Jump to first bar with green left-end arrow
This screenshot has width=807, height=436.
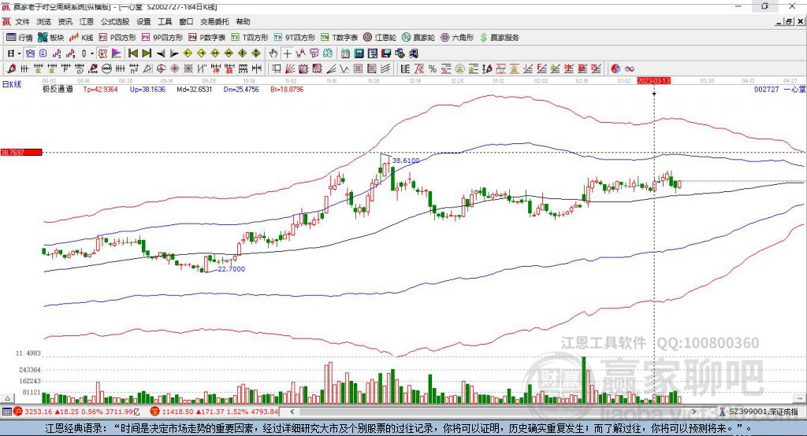[133, 54]
